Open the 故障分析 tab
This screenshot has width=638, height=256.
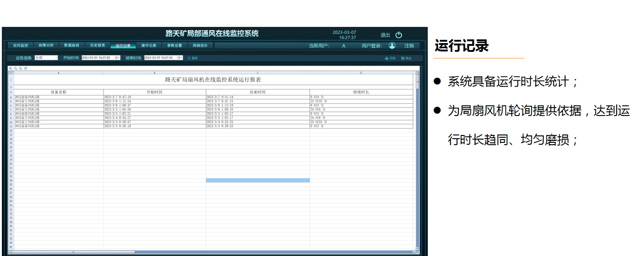46,45
